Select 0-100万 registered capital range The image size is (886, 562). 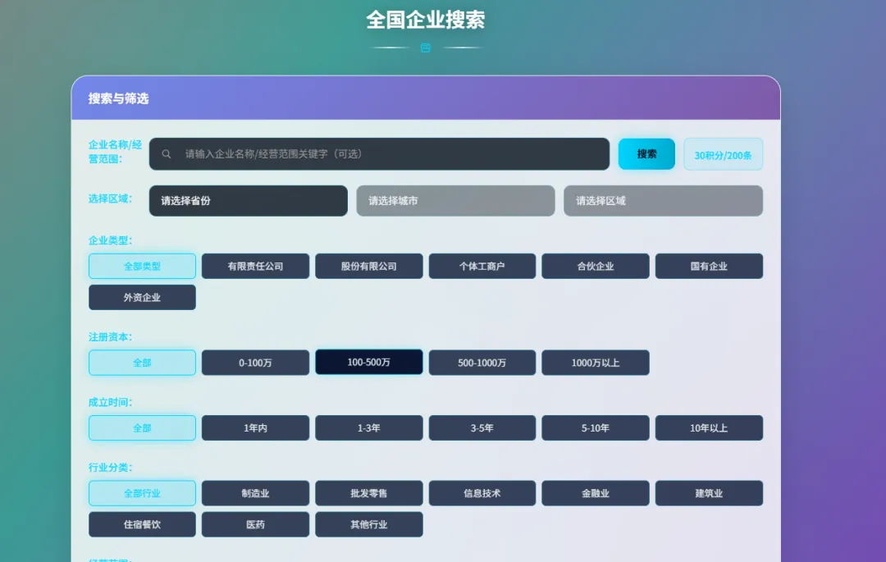coord(255,361)
